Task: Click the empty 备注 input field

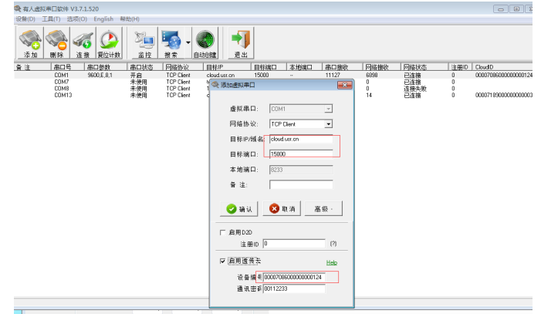Action: (301, 184)
